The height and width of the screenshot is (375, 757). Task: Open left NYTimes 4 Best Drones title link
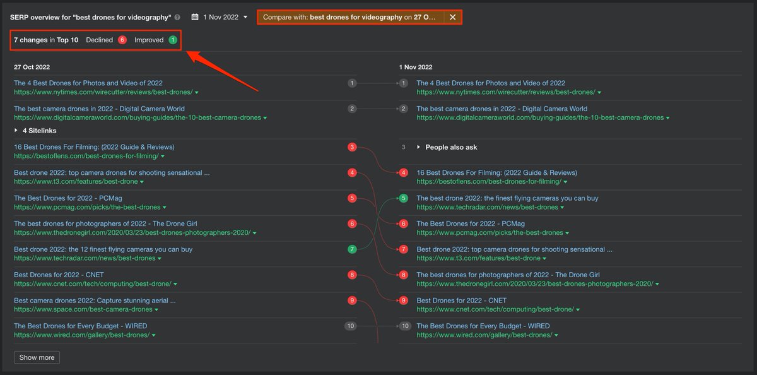(x=88, y=83)
